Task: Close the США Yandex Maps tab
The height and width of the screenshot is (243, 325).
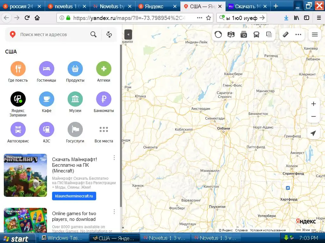Action: coord(220,6)
